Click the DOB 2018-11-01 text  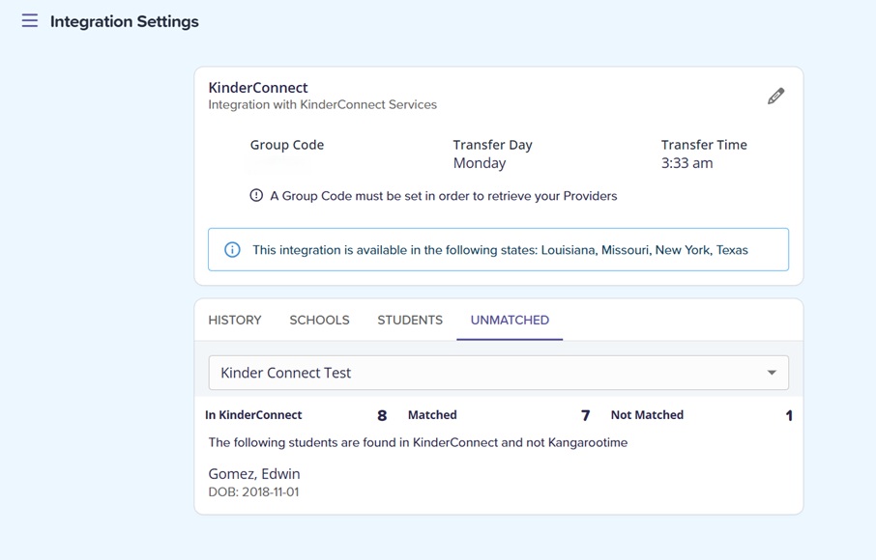coord(253,492)
